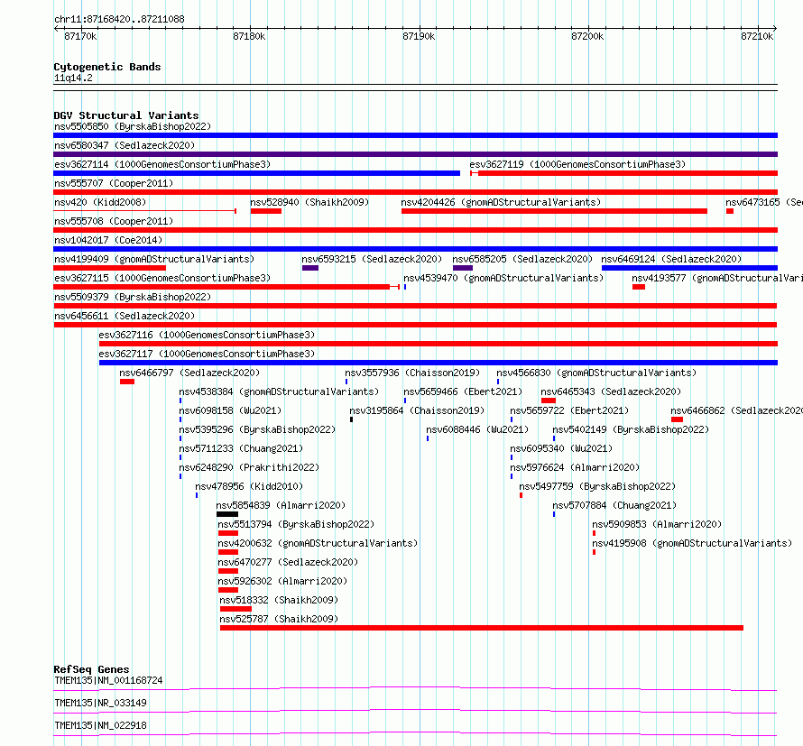The height and width of the screenshot is (746, 803).
Task: Click nsv518332 (Shaikh2009) label
Action: (279, 600)
